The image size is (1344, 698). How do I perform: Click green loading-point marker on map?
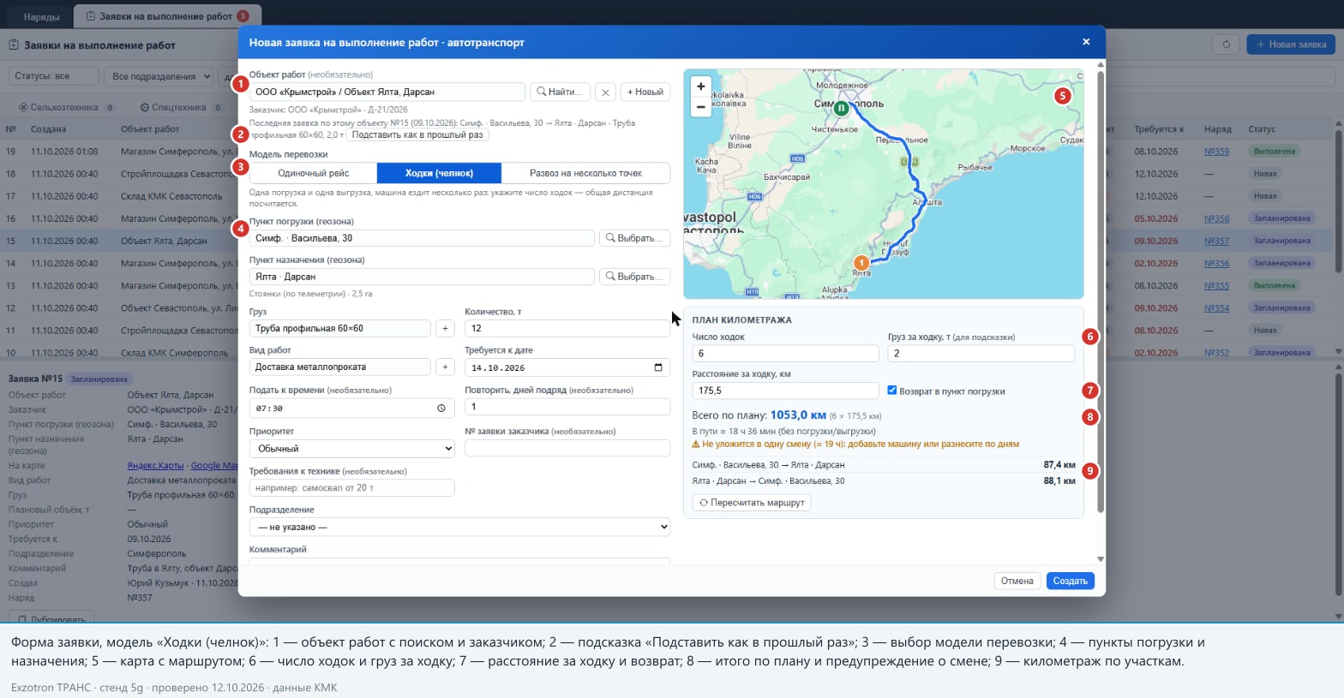[842, 108]
